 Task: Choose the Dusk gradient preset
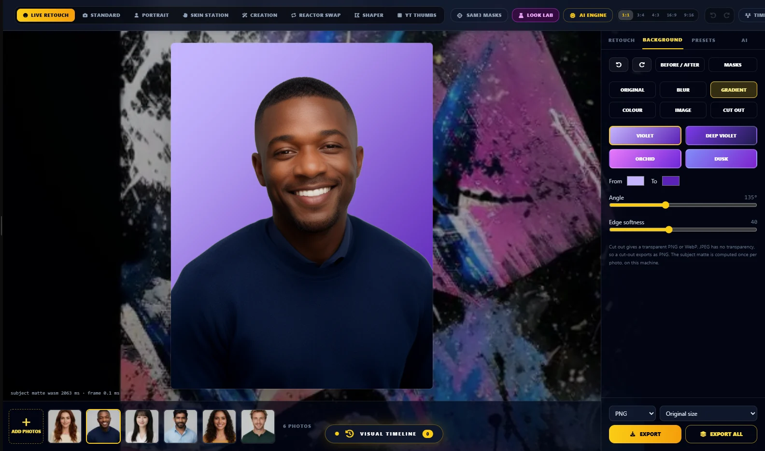coord(721,159)
